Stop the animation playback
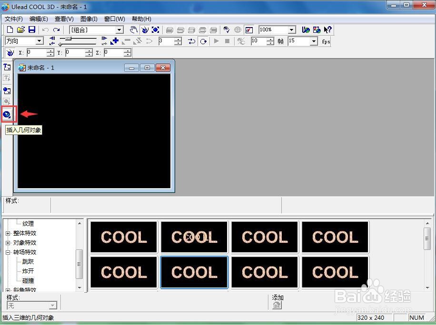 tap(227, 41)
